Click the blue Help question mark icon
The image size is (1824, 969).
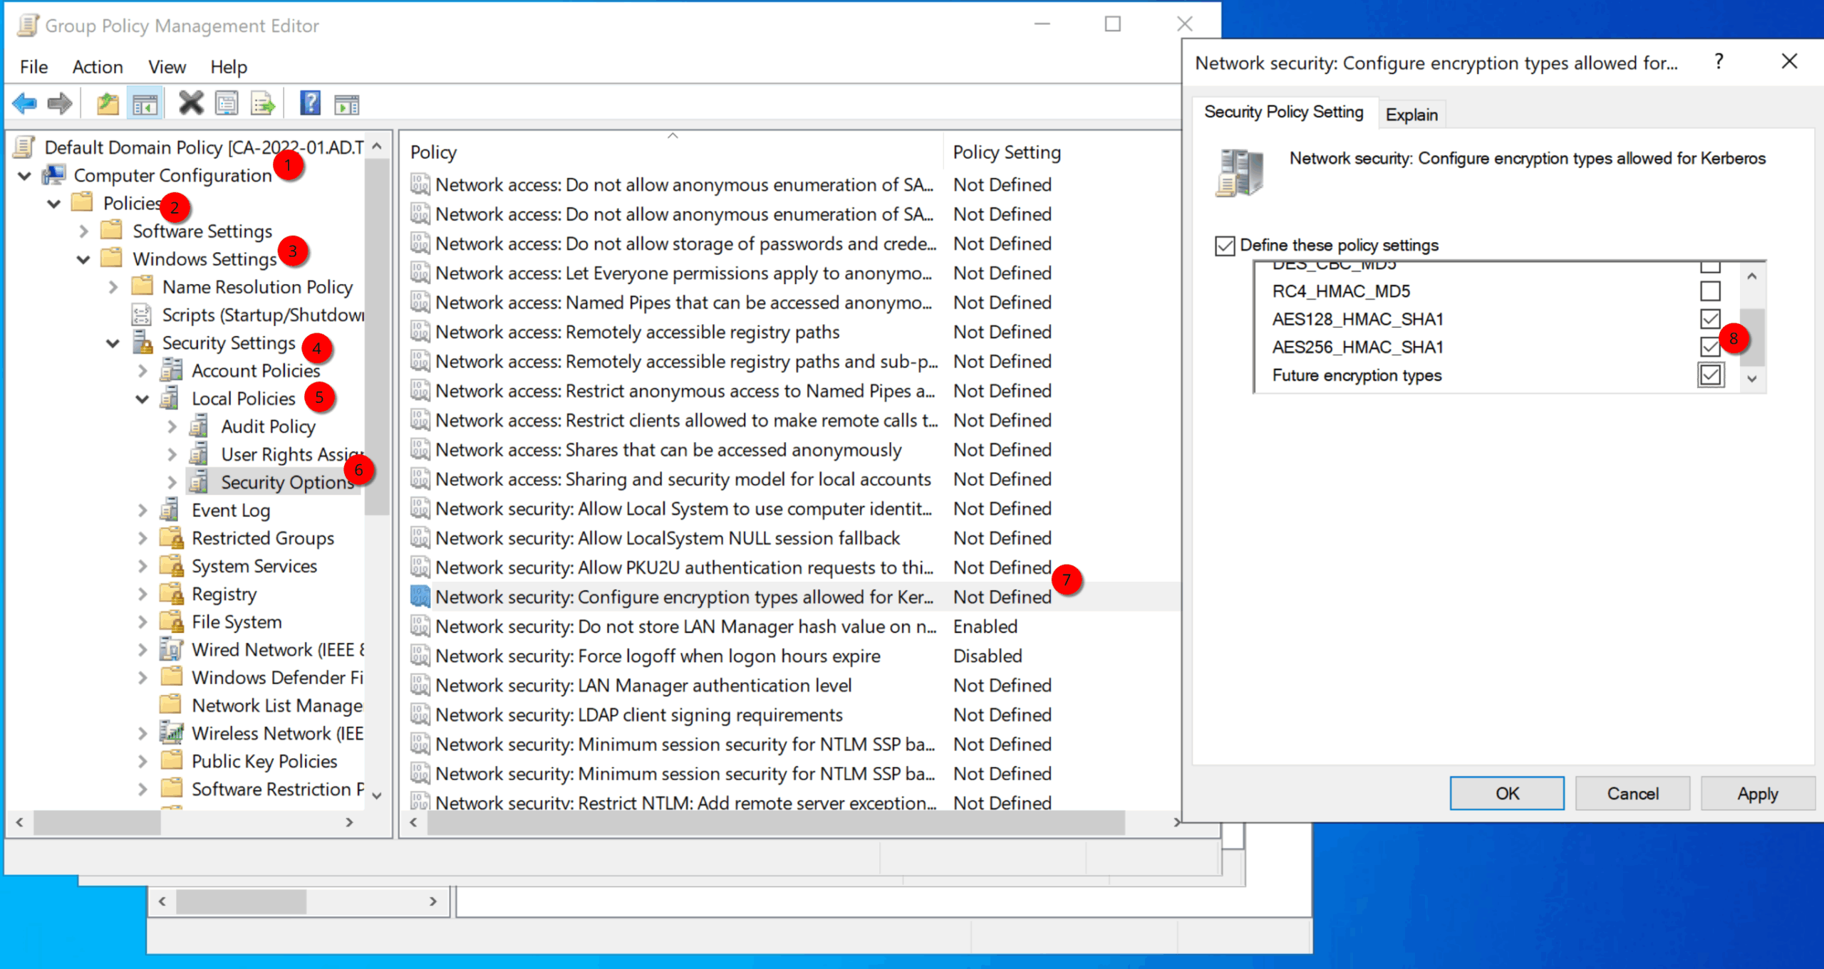(x=310, y=104)
